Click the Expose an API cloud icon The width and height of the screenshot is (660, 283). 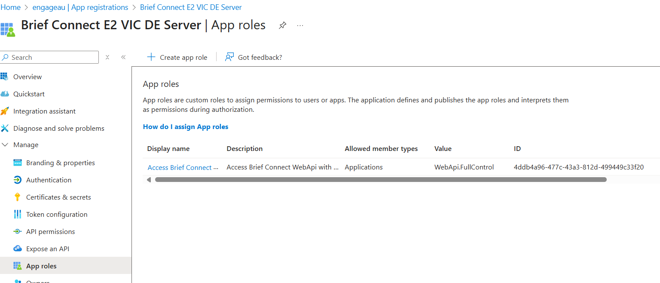[x=18, y=249]
